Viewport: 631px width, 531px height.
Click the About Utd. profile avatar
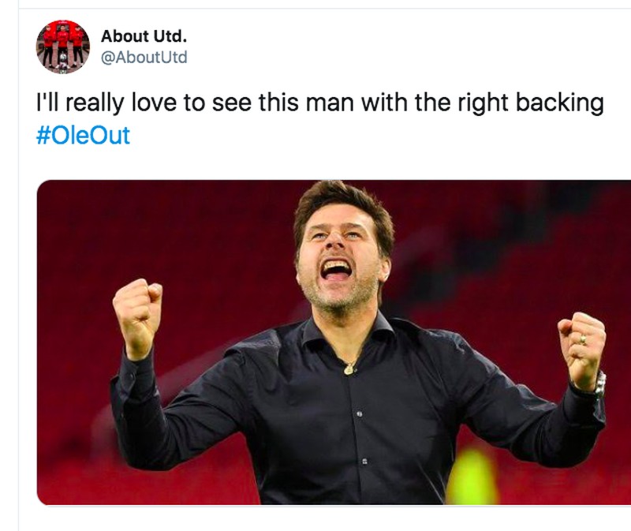pyautogui.click(x=63, y=47)
